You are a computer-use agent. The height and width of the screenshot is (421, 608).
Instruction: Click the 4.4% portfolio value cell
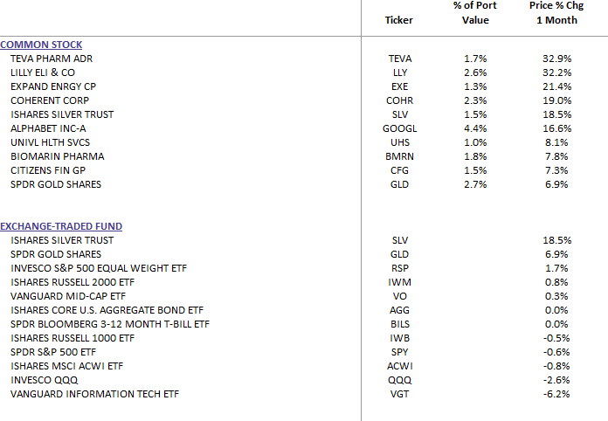[475, 128]
